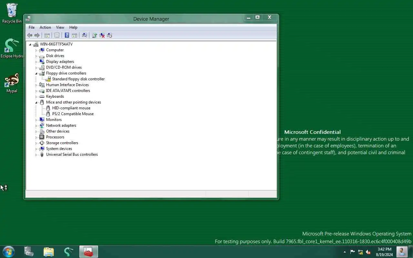413x258 pixels.
Task: Select the System devices label
Action: click(x=59, y=149)
